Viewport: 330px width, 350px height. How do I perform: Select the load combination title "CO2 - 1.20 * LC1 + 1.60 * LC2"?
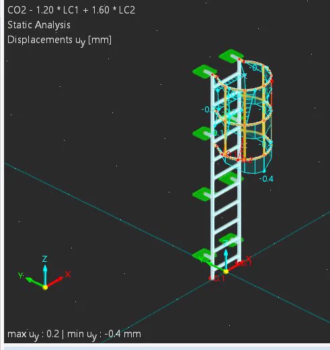point(71,10)
